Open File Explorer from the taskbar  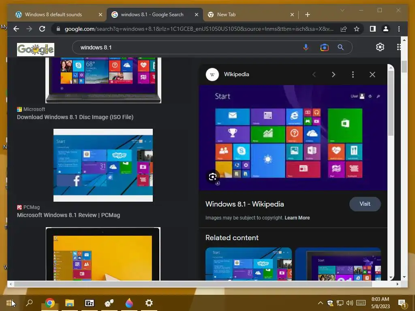click(x=70, y=303)
